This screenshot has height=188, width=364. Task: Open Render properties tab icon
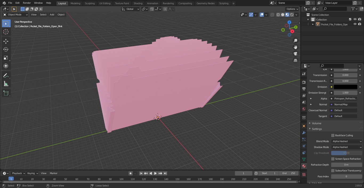point(304,82)
